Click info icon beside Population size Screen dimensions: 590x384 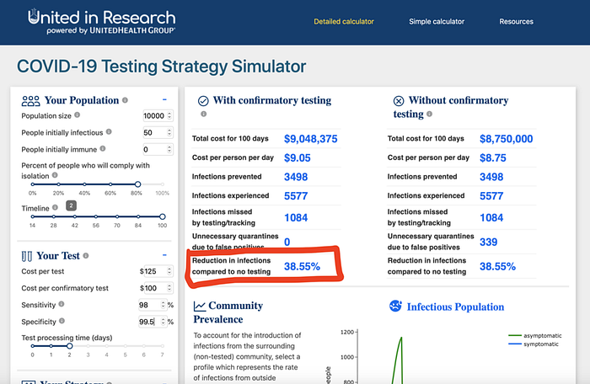(78, 115)
